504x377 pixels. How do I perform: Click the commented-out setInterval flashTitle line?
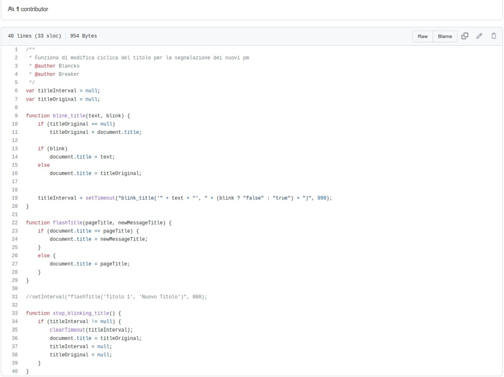(117, 297)
